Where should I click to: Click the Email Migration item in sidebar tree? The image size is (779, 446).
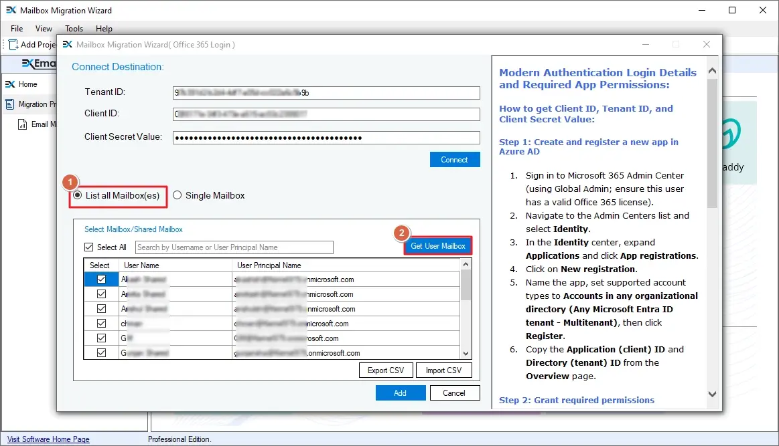42,124
